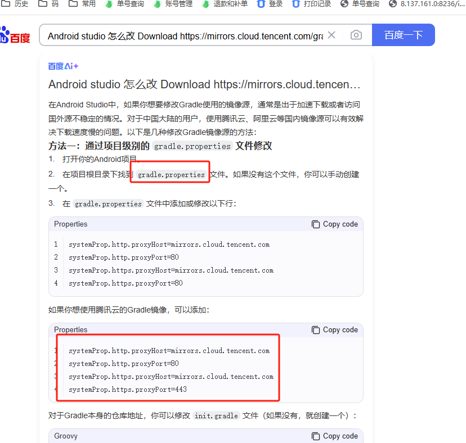
Task: Open the 码 bookmarks folder
Action: tap(49, 4)
